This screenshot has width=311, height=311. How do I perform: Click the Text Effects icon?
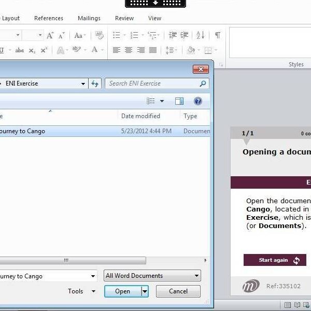[x=61, y=50]
